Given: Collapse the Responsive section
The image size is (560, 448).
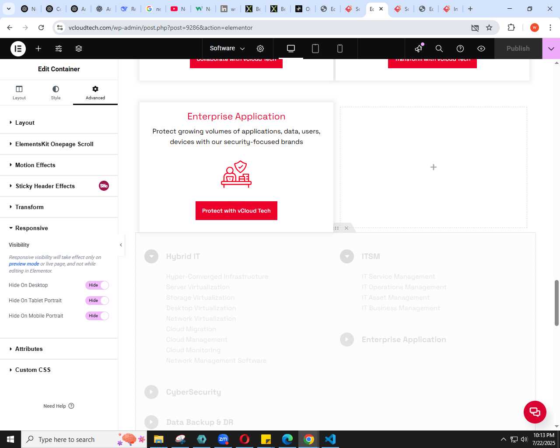Looking at the screenshot, I should [59, 228].
